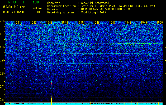166x105 pixels.
Task: Click the Receiving Location label
Action: pos(61,6)
